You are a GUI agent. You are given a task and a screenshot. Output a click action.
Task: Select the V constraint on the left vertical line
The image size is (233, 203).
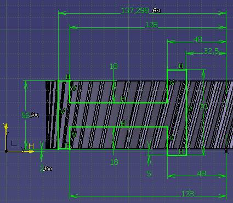pyautogui.click(x=62, y=111)
